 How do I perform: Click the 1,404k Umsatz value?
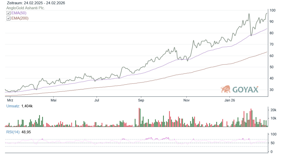[x=27, y=106]
